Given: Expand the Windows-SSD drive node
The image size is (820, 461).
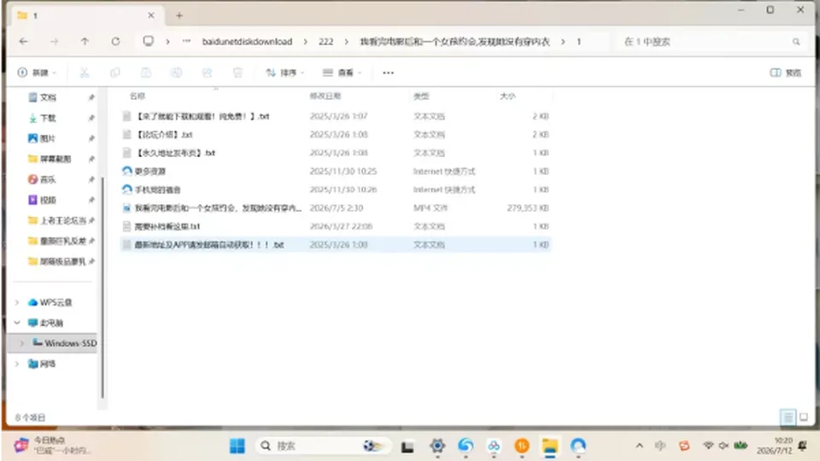Looking at the screenshot, I should coord(22,343).
